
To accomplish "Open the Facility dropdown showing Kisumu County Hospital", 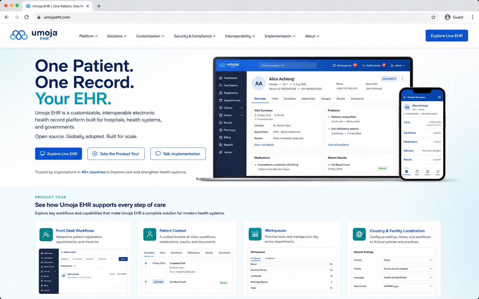I will 407,269.
